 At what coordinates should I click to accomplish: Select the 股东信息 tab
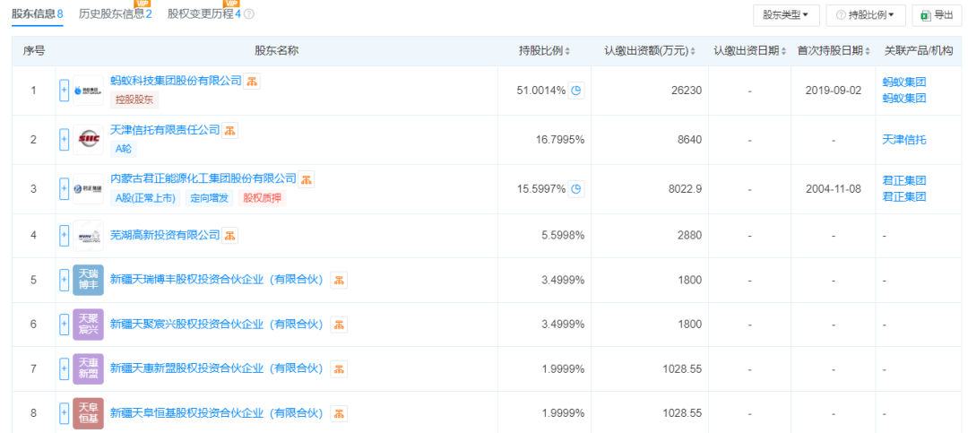coord(38,13)
